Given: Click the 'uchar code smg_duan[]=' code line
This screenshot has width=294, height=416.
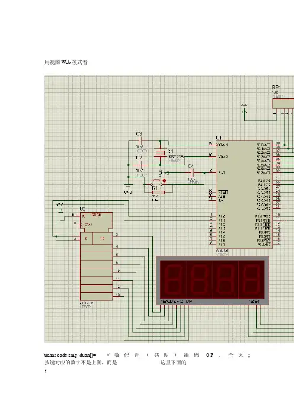Looking at the screenshot, I should pyautogui.click(x=71, y=355).
